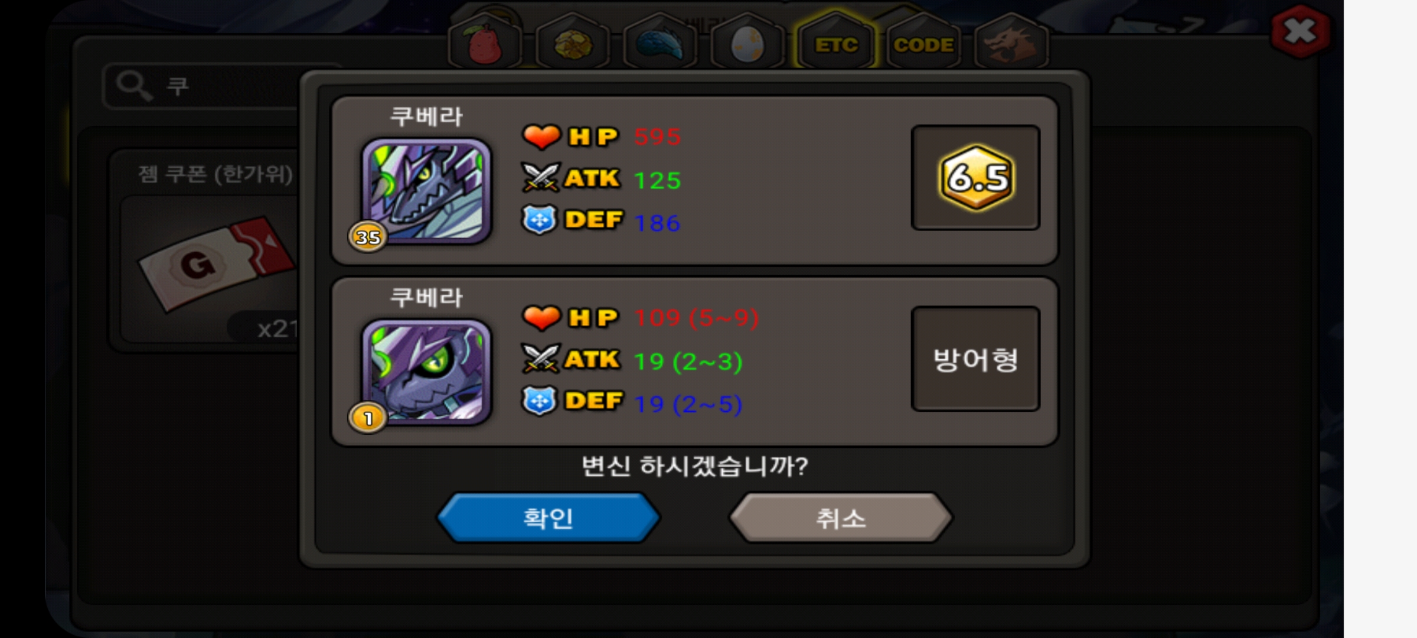Image resolution: width=1417 pixels, height=638 pixels.
Task: Select the egg inventory tab
Action: pyautogui.click(x=747, y=43)
